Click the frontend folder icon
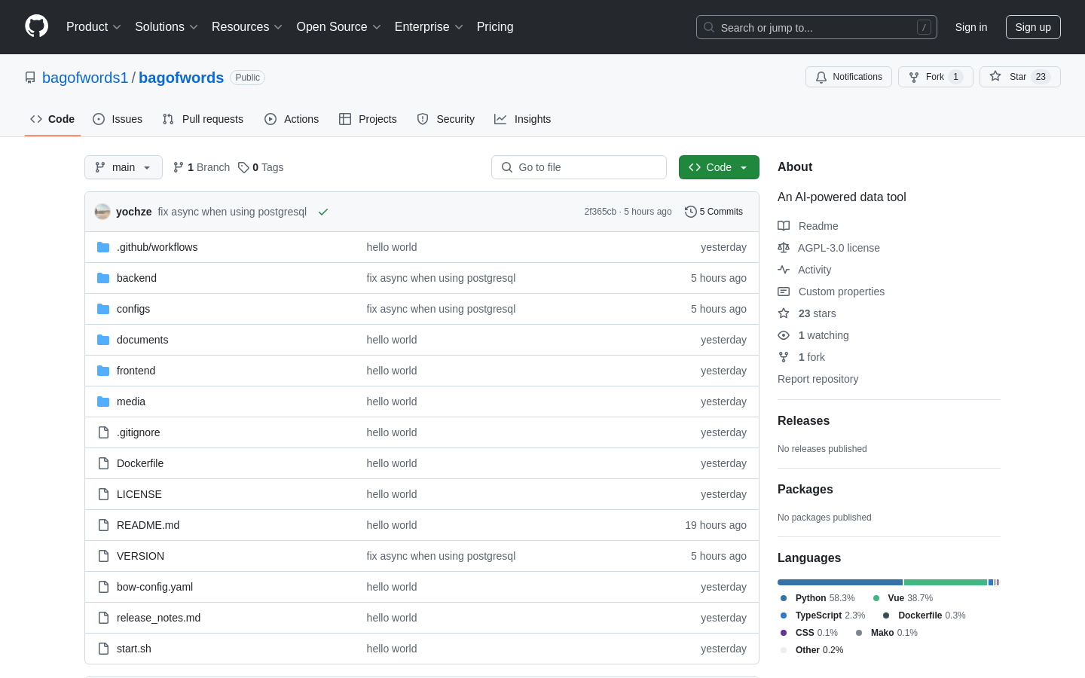Image resolution: width=1085 pixels, height=678 pixels. click(x=103, y=371)
